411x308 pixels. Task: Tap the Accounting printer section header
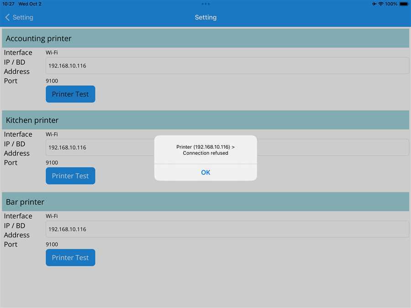pyautogui.click(x=205, y=38)
